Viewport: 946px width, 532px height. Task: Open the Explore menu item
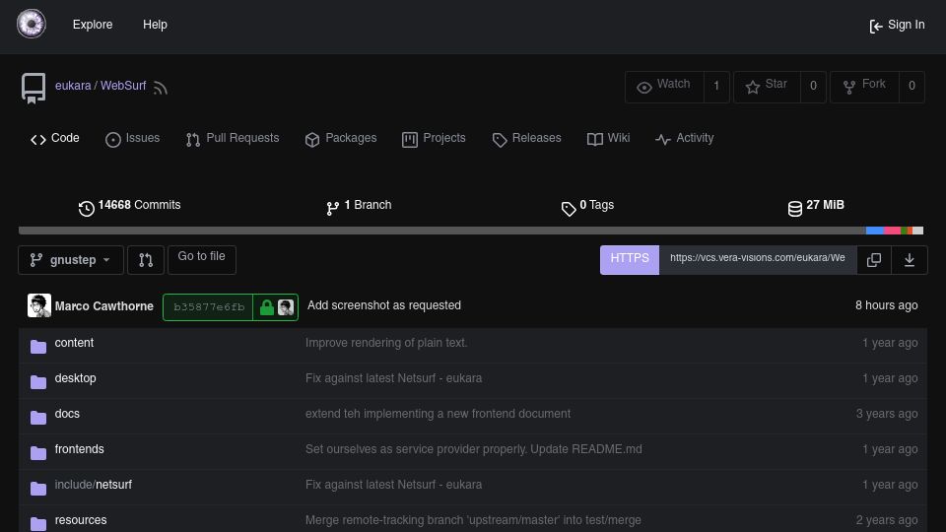point(93,25)
